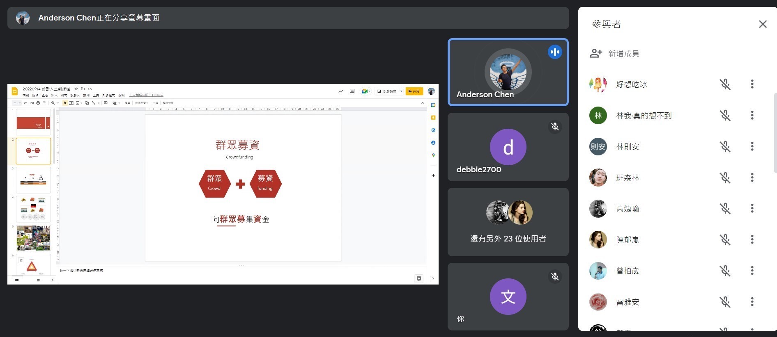Open the 工具 menu in shared Slides
Screen dimensions: 777x337
click(x=96, y=95)
